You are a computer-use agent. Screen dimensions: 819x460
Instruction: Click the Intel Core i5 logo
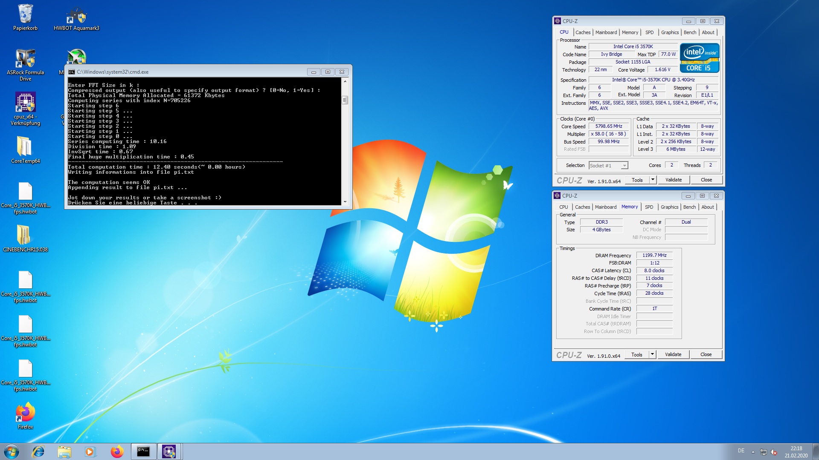coord(700,58)
